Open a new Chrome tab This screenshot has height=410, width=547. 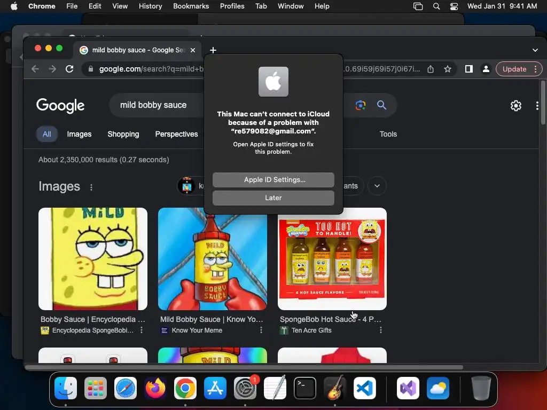pyautogui.click(x=213, y=50)
